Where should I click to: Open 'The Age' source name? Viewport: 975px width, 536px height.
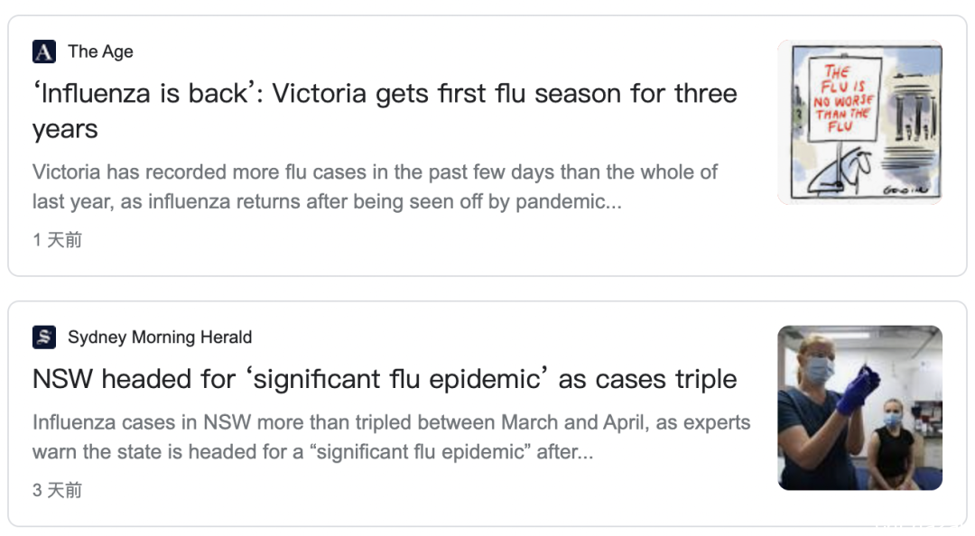click(x=100, y=51)
